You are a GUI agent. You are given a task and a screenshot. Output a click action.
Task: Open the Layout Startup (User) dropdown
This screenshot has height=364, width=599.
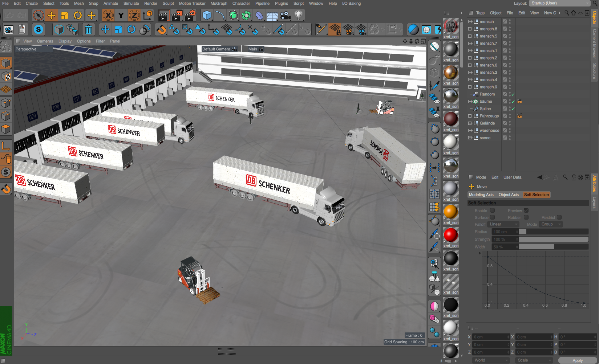[x=559, y=3]
